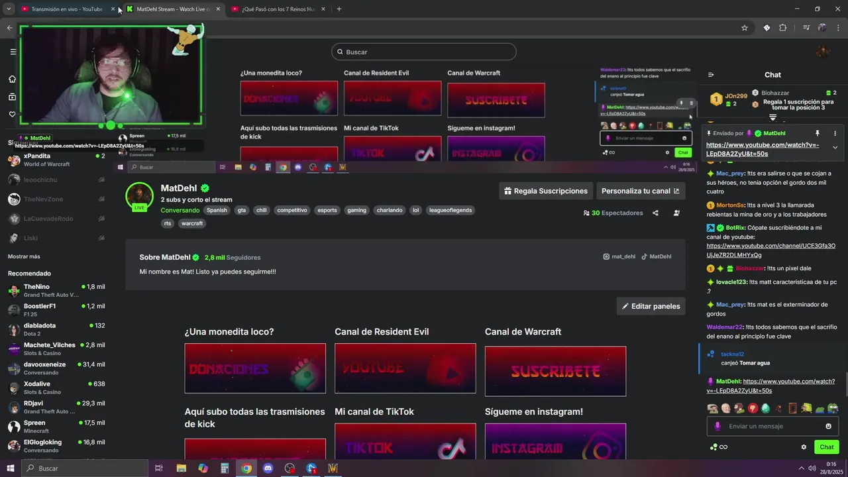Open TheNino in Recomendado list
This screenshot has width=848, height=477.
coord(56,290)
